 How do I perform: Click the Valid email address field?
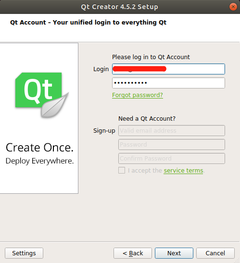172,130
